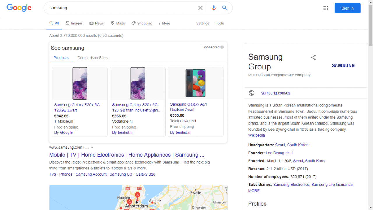Select the Comparison Sites tab

92,58
